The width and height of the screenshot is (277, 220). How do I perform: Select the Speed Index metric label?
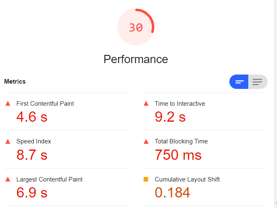point(34,141)
